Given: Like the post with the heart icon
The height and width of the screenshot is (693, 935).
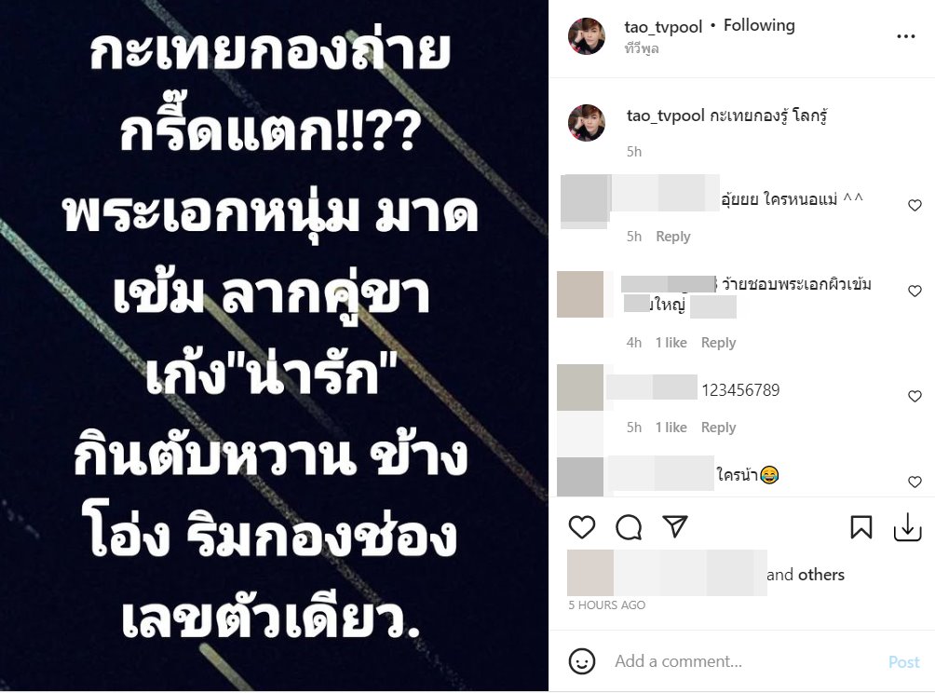Looking at the screenshot, I should tap(581, 527).
